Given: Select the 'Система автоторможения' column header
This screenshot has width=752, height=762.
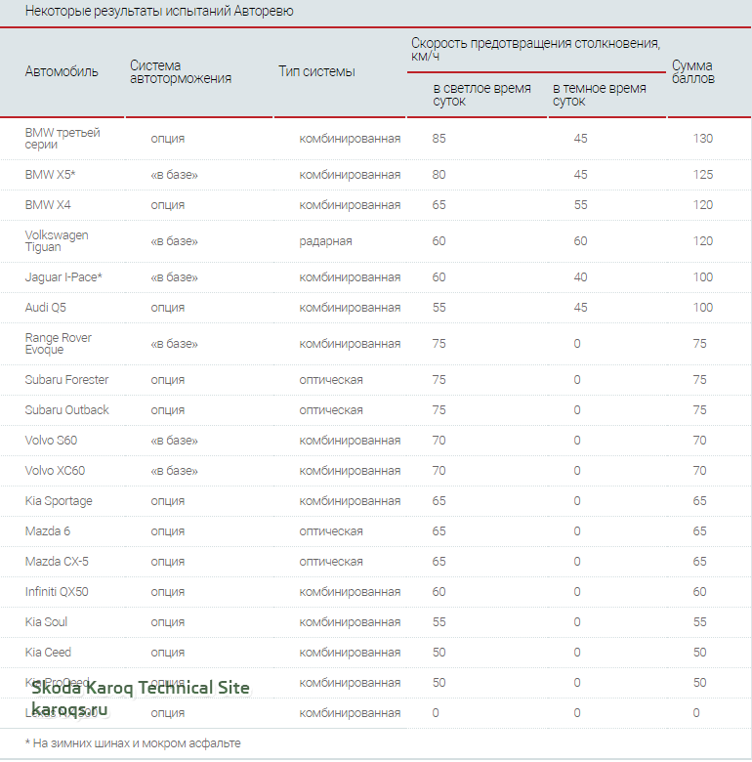Looking at the screenshot, I should [181, 71].
